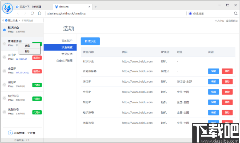The image size is (240, 143).
Task: Edit the 浙江IP row in table
Action: [214, 82]
